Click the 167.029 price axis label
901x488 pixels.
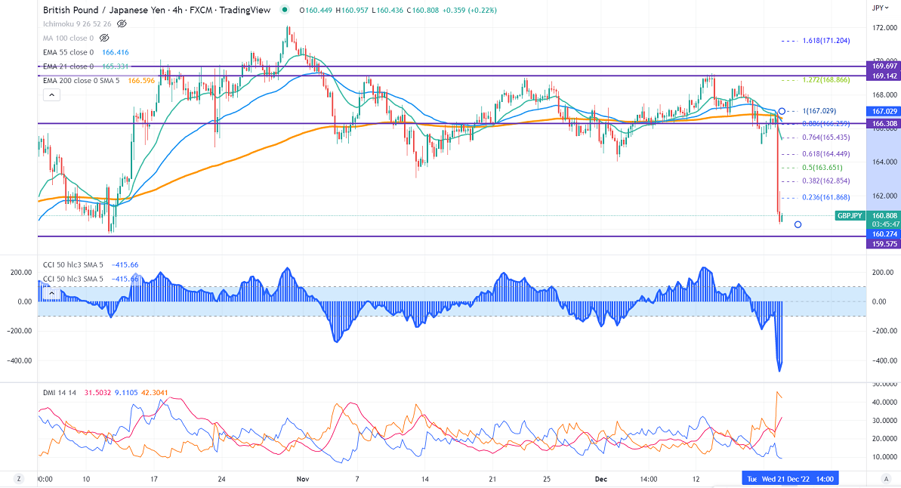(x=884, y=112)
